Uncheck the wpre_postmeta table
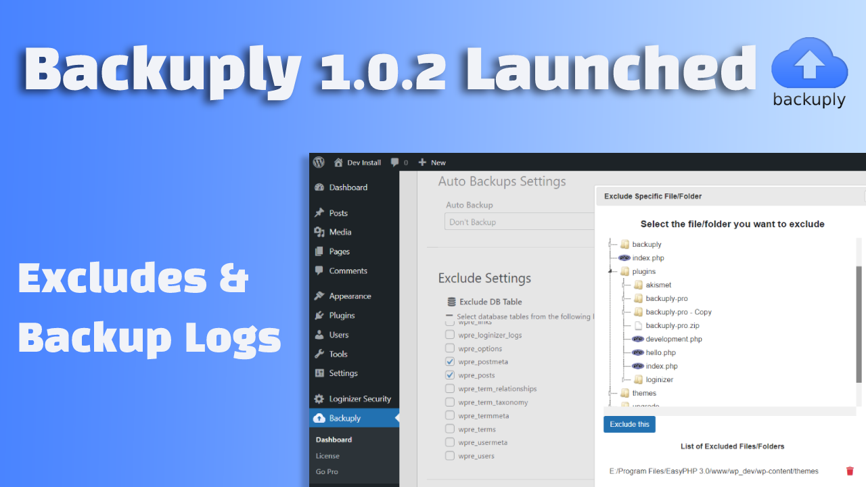 450,361
